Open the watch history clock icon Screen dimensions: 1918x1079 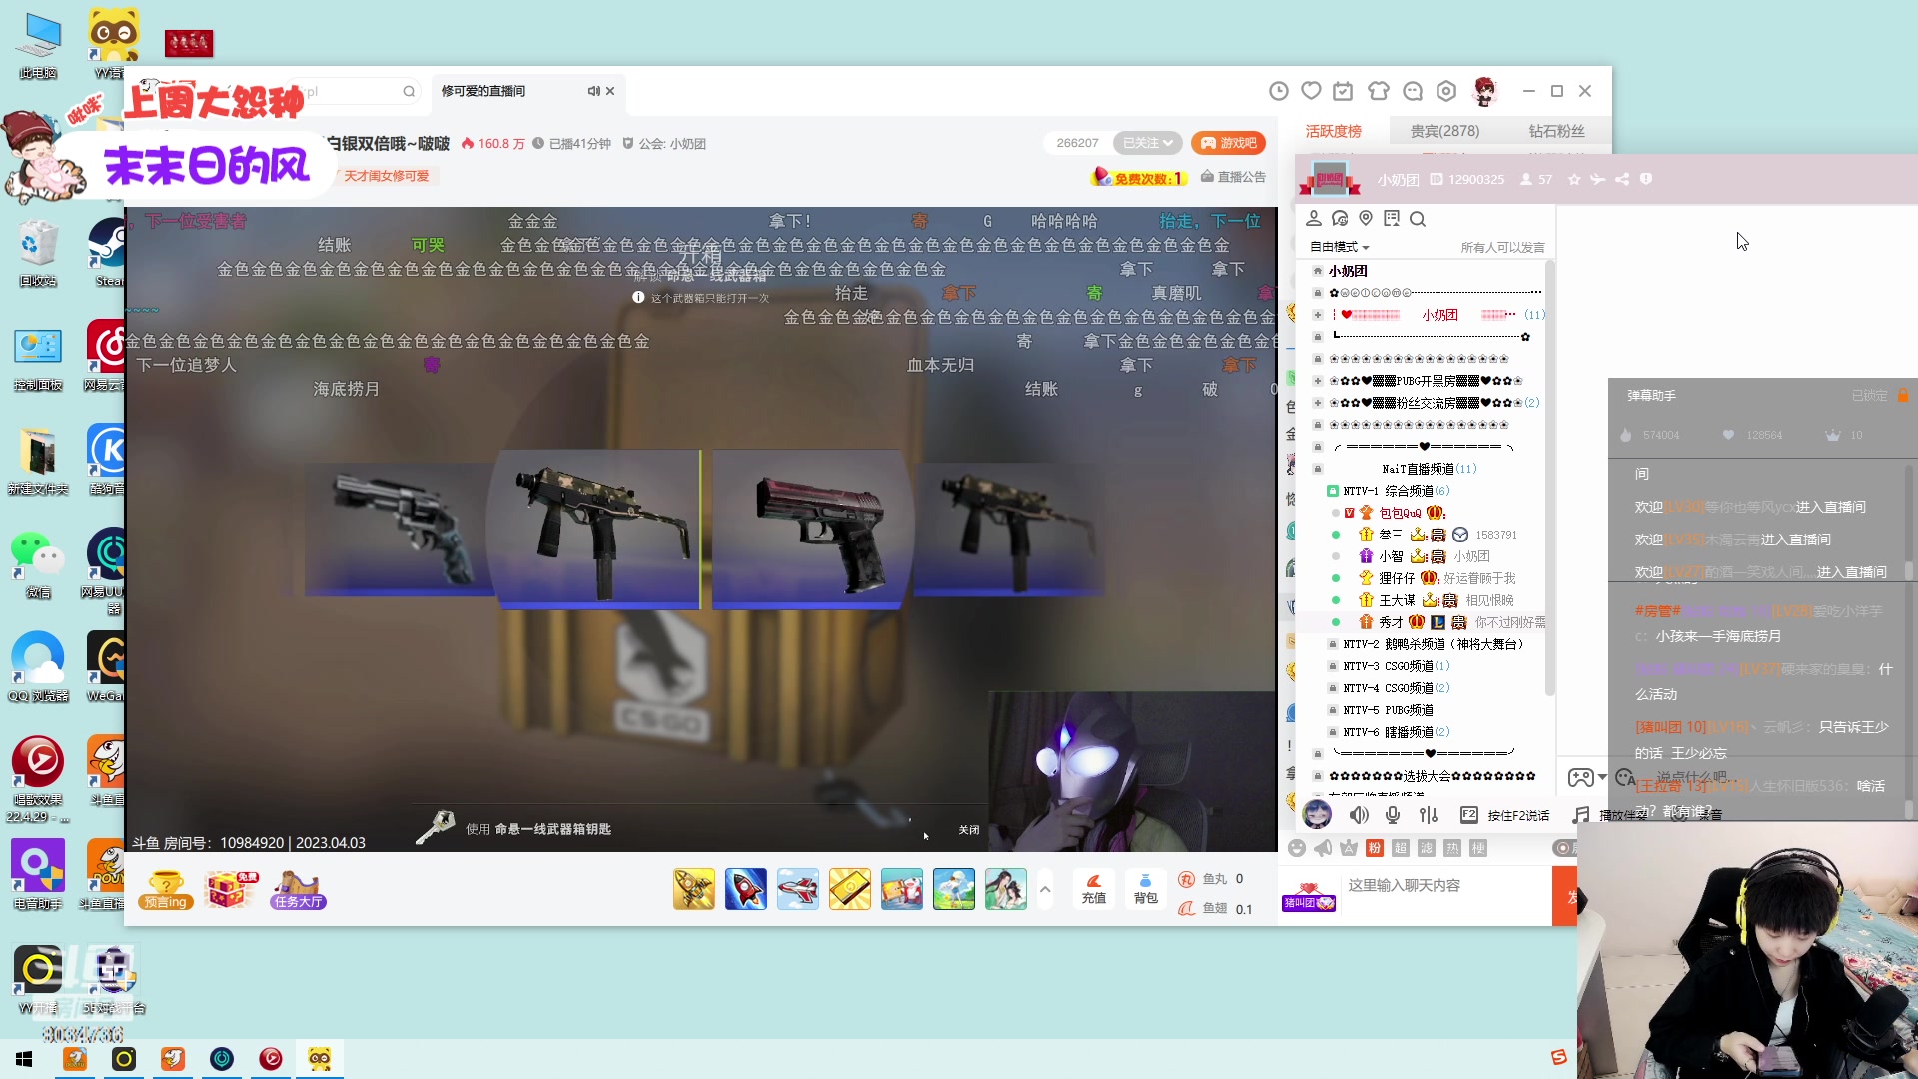pyautogui.click(x=1278, y=91)
